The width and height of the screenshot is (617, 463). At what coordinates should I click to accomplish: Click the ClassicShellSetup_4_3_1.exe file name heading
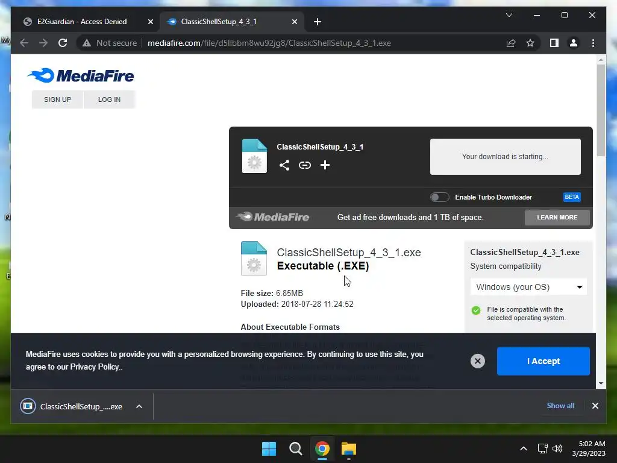point(349,253)
